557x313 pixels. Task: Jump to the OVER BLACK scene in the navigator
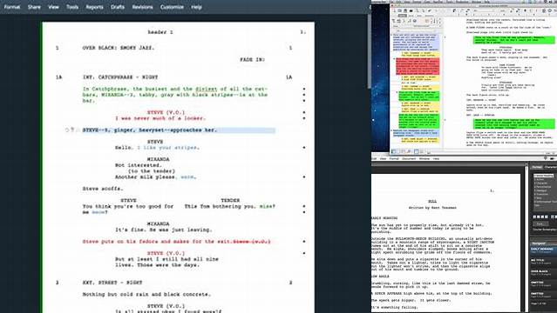tap(540, 272)
